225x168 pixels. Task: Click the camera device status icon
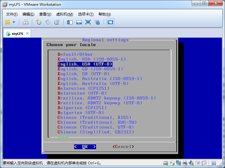pyautogui.click(x=198, y=163)
